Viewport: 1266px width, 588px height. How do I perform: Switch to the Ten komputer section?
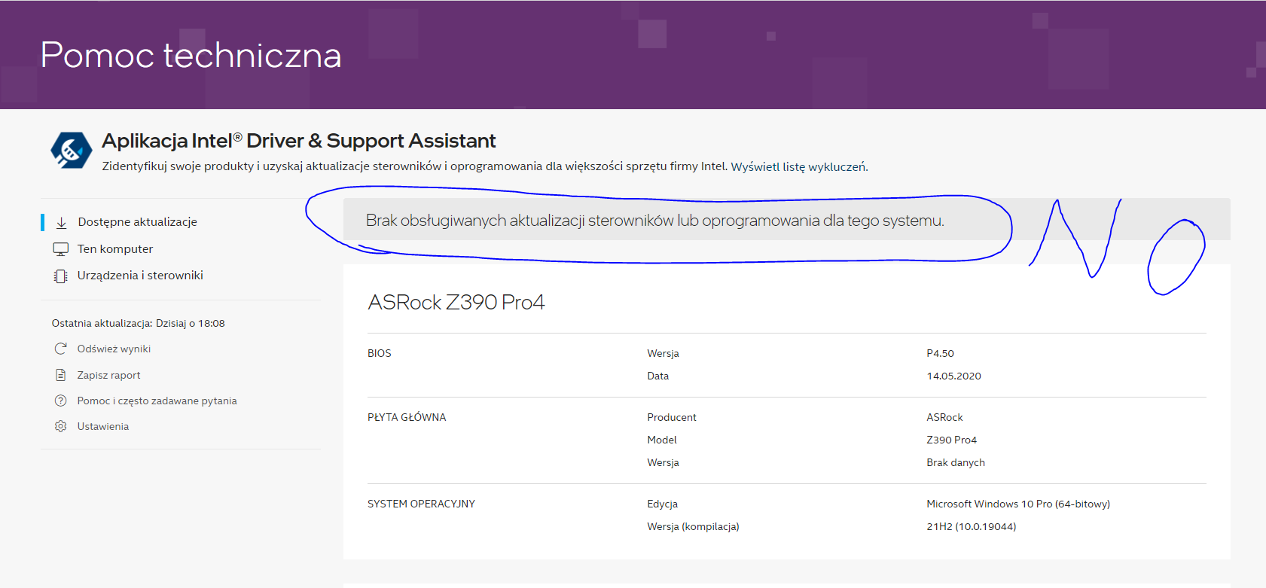(x=115, y=249)
